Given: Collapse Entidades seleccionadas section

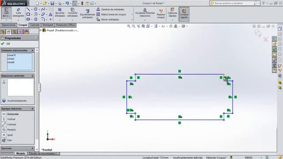Looking at the screenshot, I should pyautogui.click(x=32, y=50).
